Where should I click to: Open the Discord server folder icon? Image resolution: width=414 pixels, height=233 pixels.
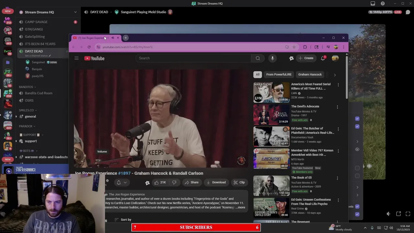8,62
